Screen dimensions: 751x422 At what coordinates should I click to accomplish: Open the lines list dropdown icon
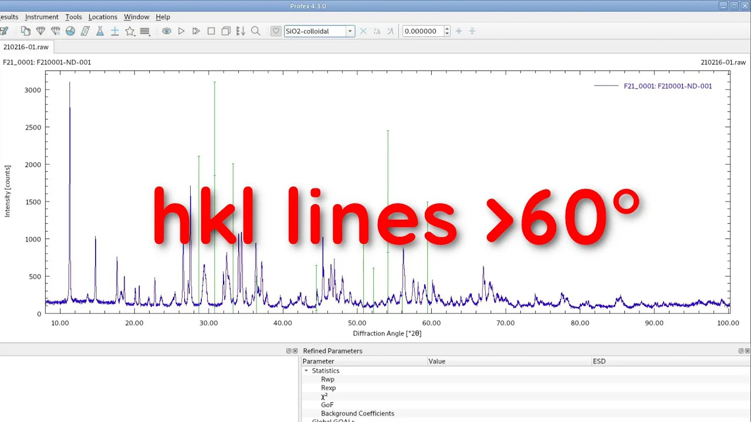tap(145, 31)
